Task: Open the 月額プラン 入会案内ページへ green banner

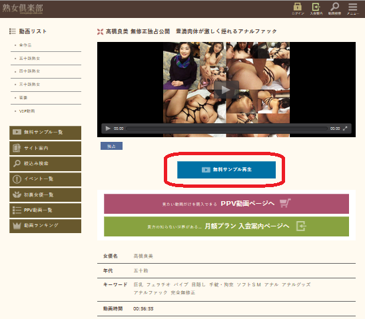Action: [226, 226]
